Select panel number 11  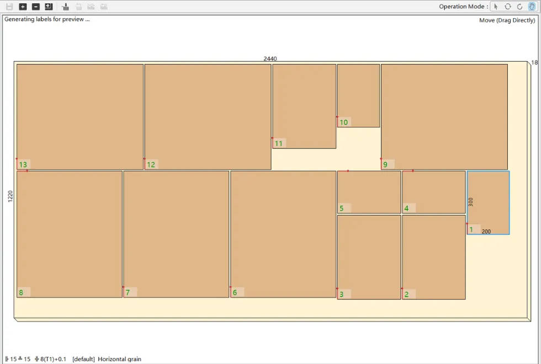pyautogui.click(x=304, y=106)
